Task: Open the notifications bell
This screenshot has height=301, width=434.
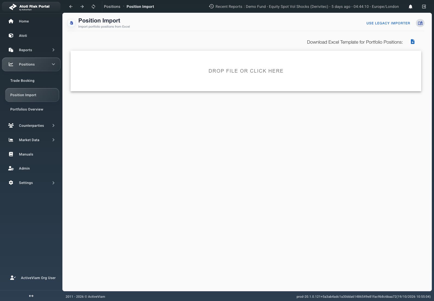Action: [x=410, y=7]
